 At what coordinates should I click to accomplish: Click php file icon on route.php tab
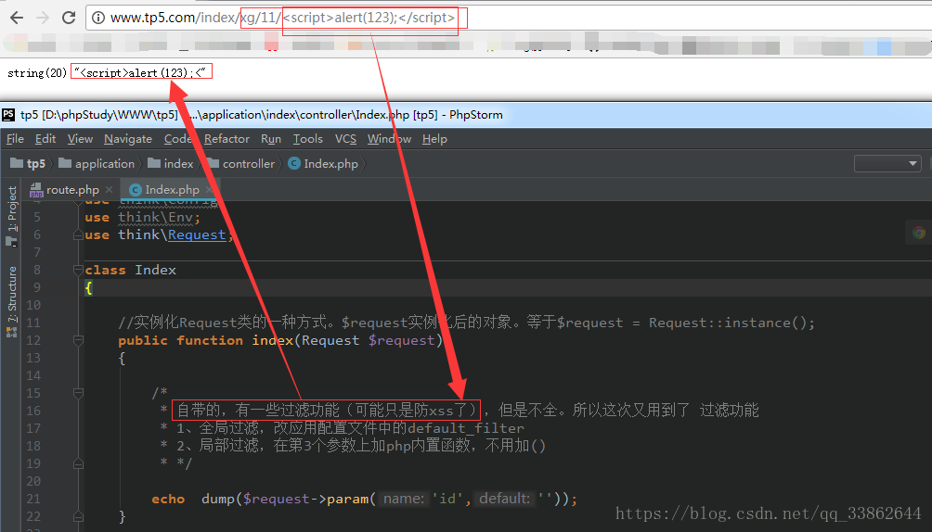36,189
